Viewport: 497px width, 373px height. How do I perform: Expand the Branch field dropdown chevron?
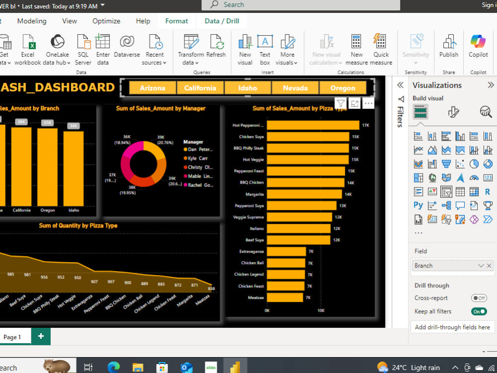click(x=481, y=266)
